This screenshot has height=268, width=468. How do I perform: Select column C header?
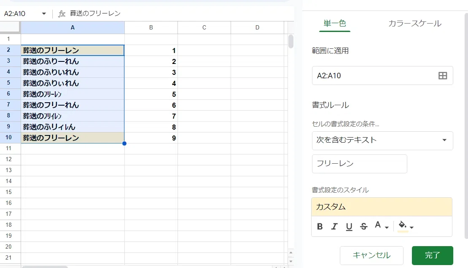pyautogui.click(x=204, y=27)
